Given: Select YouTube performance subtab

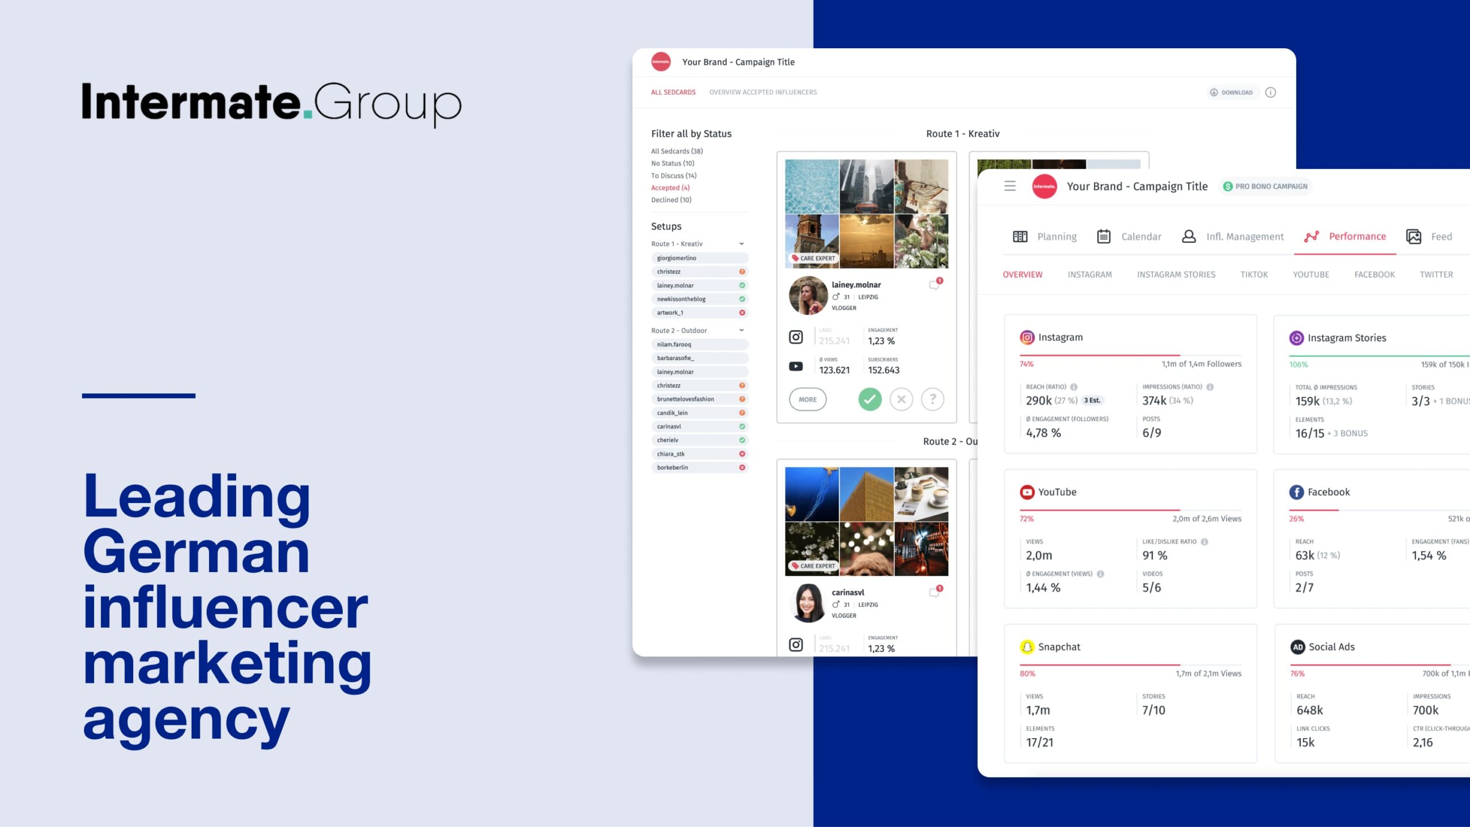Looking at the screenshot, I should (1311, 275).
